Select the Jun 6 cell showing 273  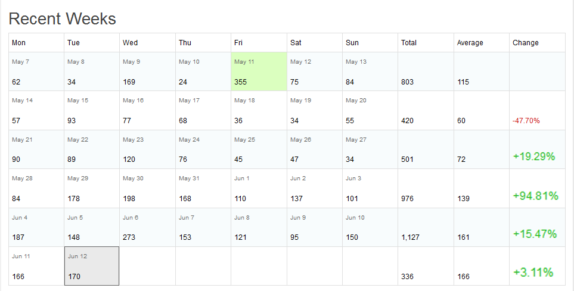[x=147, y=227]
